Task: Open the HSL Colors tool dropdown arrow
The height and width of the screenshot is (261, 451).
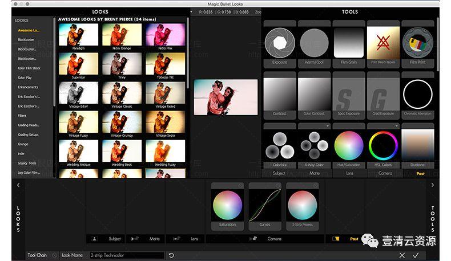Action: point(397,126)
